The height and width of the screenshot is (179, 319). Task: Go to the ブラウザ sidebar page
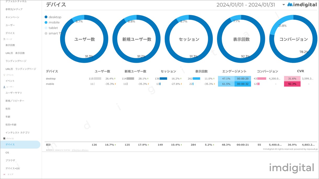10,160
